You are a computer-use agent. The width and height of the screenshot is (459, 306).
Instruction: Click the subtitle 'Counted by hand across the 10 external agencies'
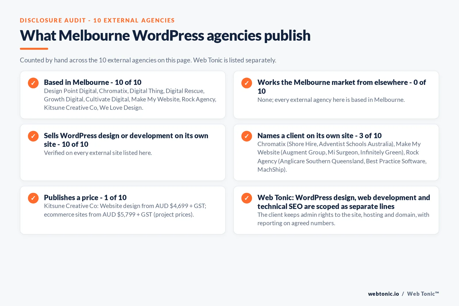(x=148, y=60)
